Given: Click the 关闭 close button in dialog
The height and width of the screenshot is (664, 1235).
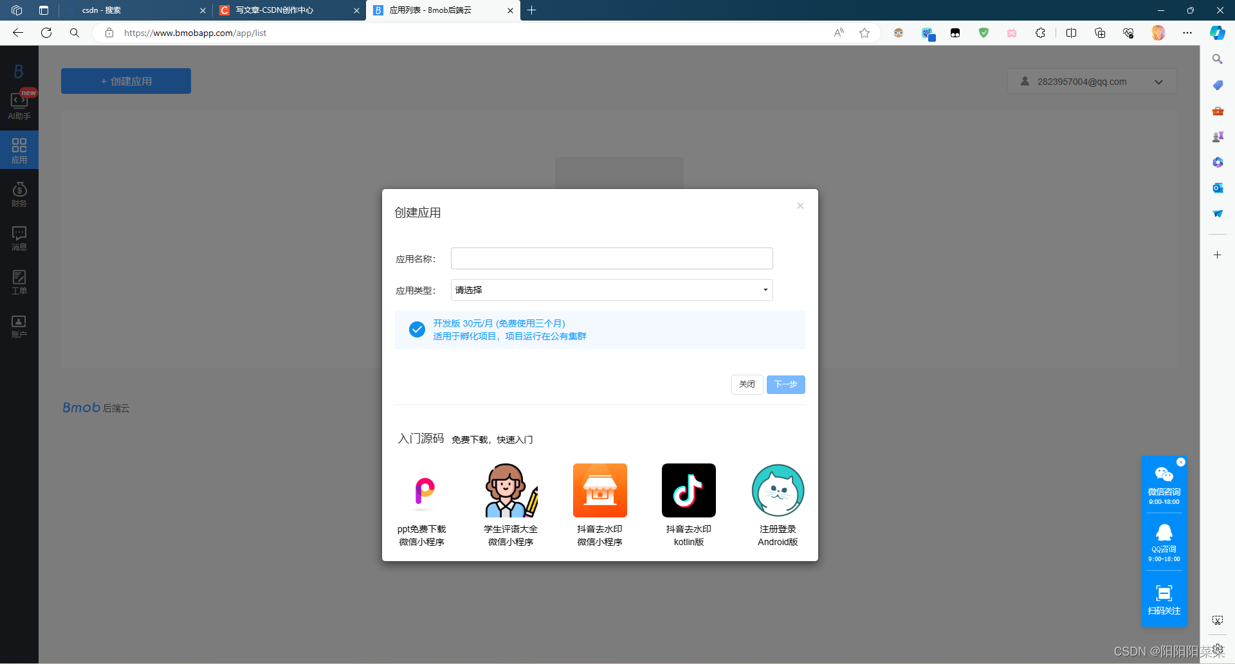Looking at the screenshot, I should [x=747, y=384].
